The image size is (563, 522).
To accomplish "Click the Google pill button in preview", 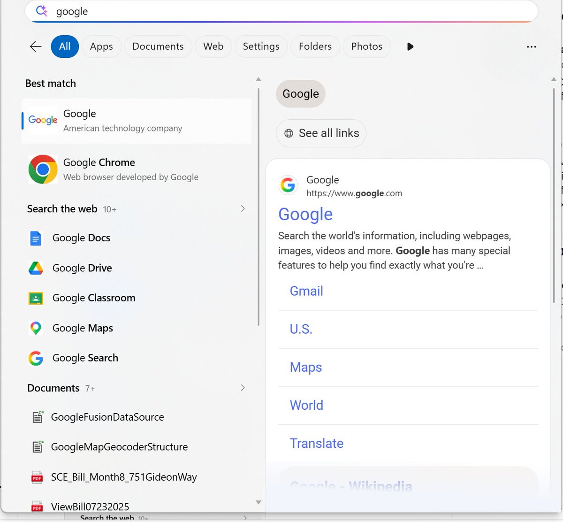I will (301, 94).
